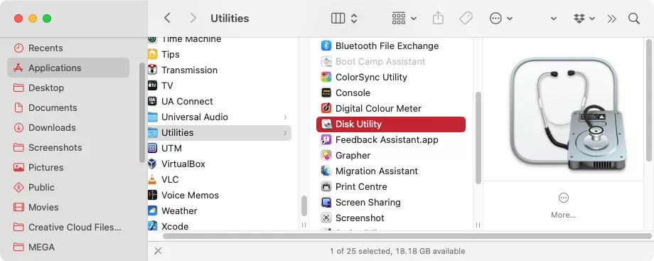
Task: Click the horizontal scrollbar at the bottom
Action: coord(407,236)
